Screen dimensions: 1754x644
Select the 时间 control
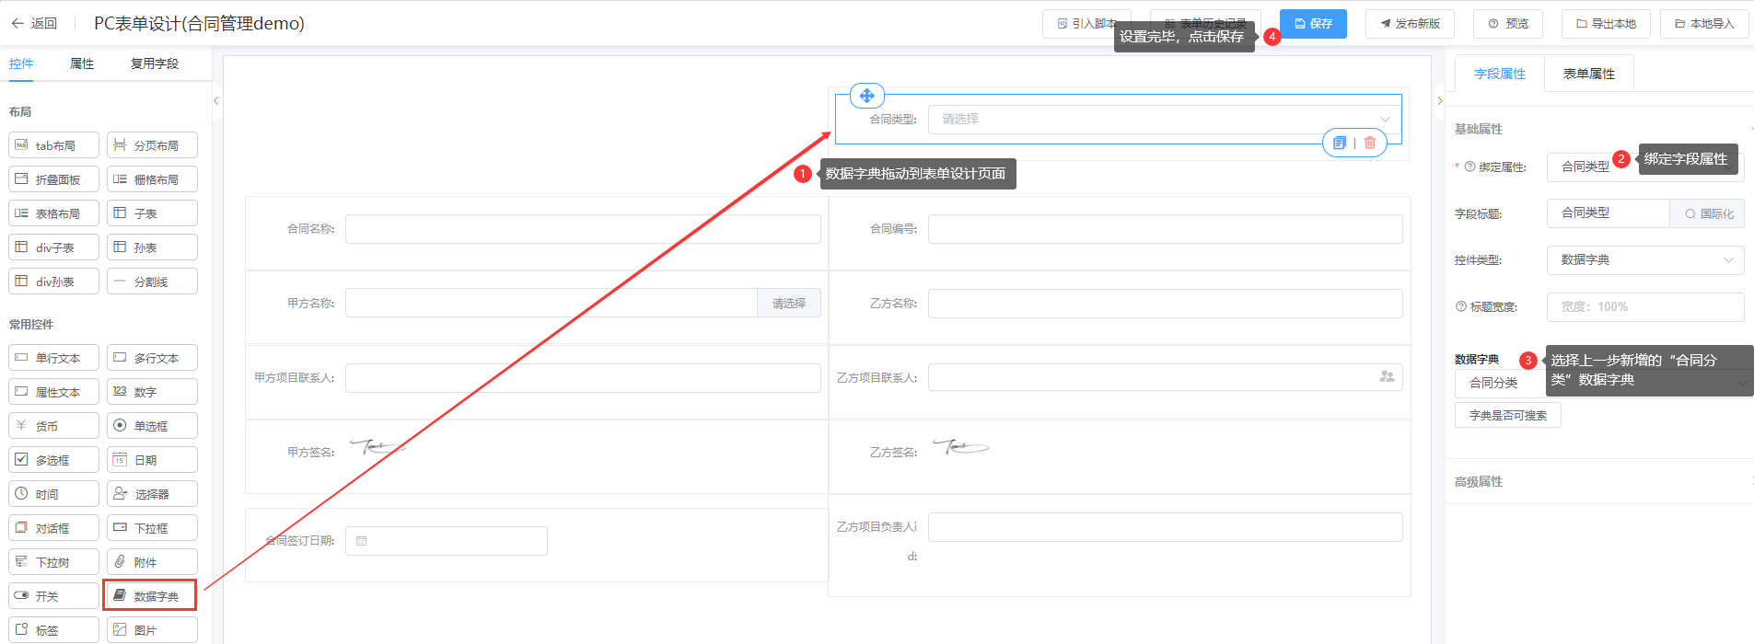[x=54, y=494]
